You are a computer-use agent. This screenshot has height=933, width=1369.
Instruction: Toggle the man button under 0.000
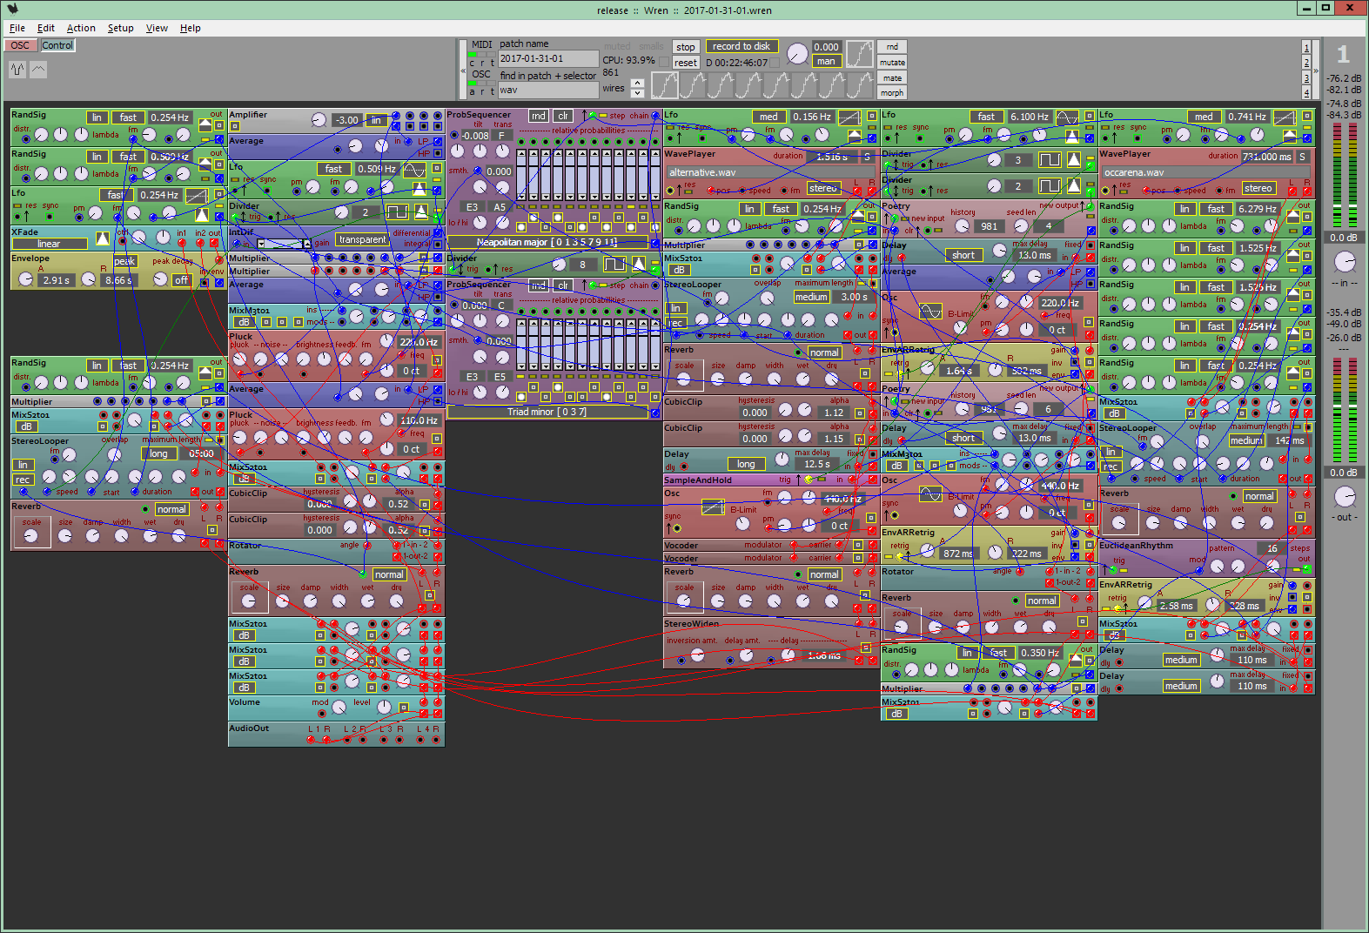point(826,61)
